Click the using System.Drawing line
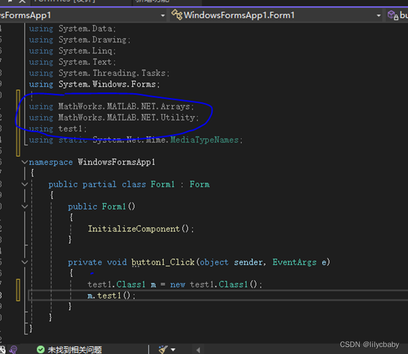 (x=80, y=40)
